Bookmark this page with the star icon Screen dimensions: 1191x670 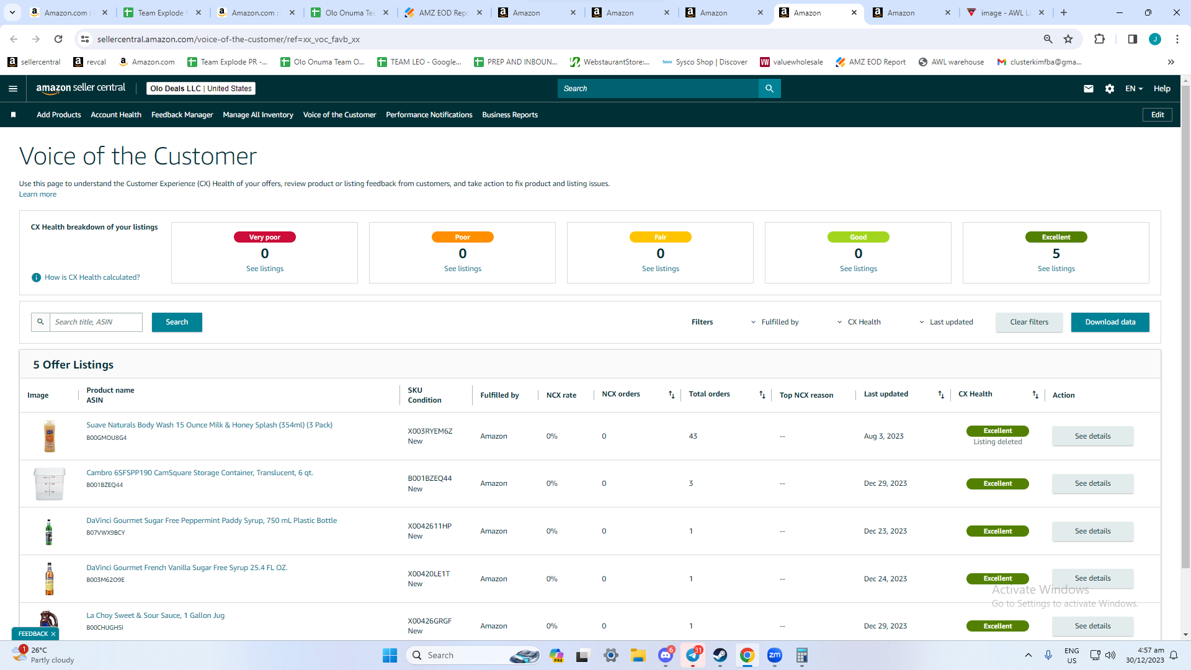coord(1068,39)
